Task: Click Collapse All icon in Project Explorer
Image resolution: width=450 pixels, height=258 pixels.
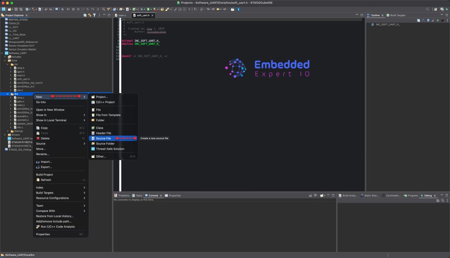Action: point(85,15)
